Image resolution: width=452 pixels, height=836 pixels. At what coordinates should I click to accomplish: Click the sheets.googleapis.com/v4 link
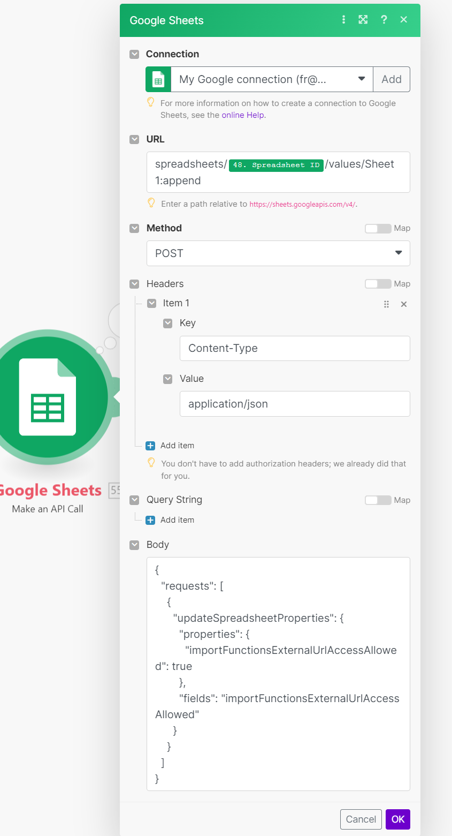[302, 204]
